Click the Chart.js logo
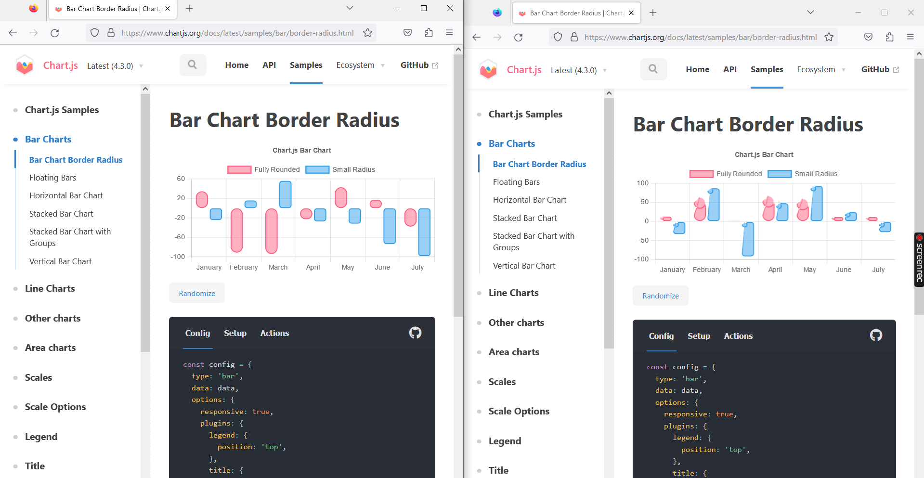Screen dimensions: 924x478 pyautogui.click(x=25, y=65)
